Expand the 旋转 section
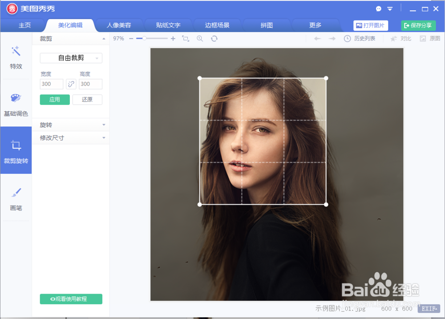The width and height of the screenshot is (445, 319). click(71, 125)
